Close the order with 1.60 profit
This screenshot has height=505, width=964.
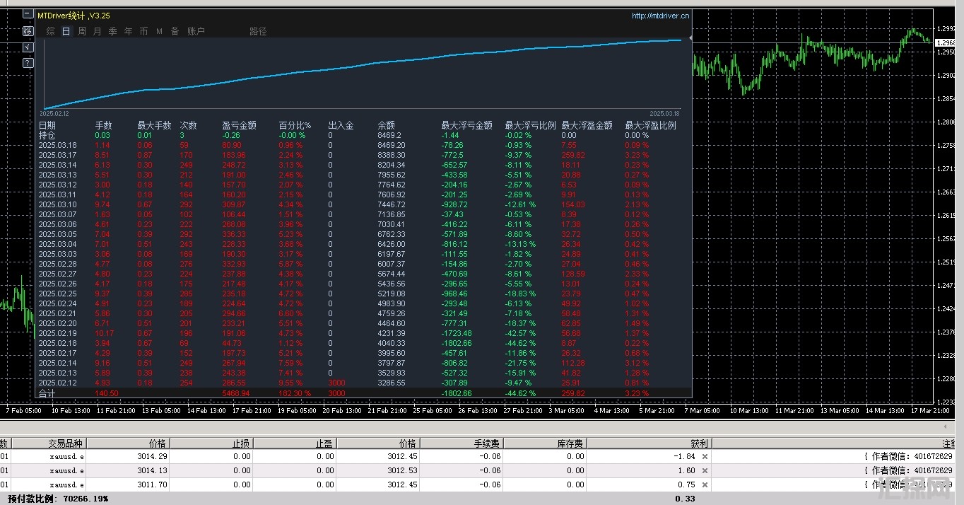pos(704,470)
